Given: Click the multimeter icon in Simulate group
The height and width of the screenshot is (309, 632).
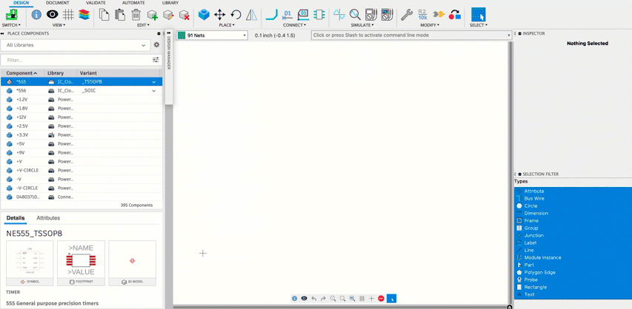Looking at the screenshot, I should pos(370,15).
